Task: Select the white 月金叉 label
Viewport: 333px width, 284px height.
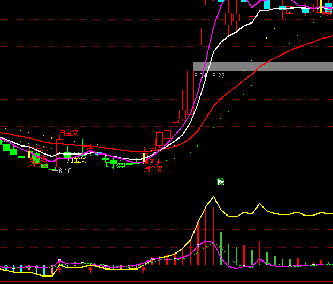Action: 76,159
